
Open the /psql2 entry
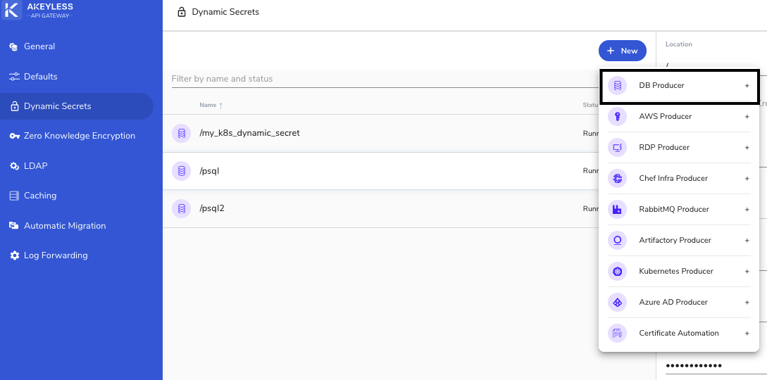[x=380, y=208]
